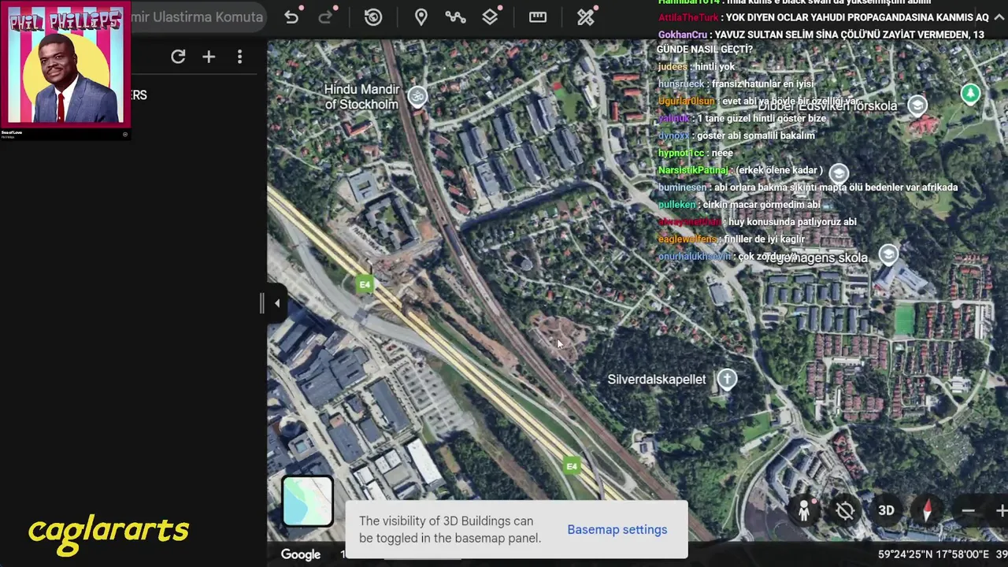
Task: Click the Basemap settings button
Action: (x=617, y=529)
